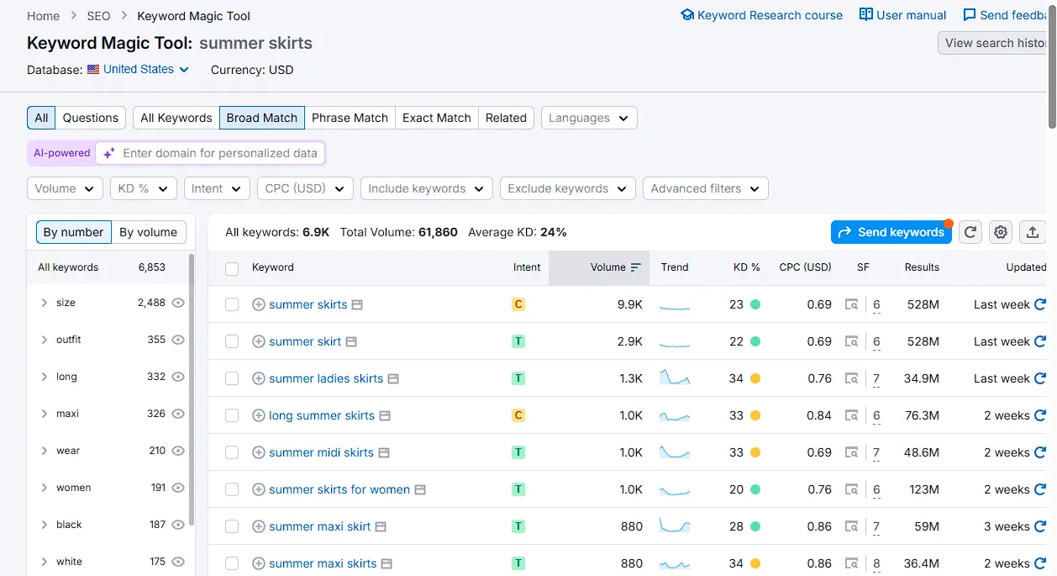Screen dimensions: 1057x576
Task: Click the Keyword Research course icon
Action: point(686,14)
